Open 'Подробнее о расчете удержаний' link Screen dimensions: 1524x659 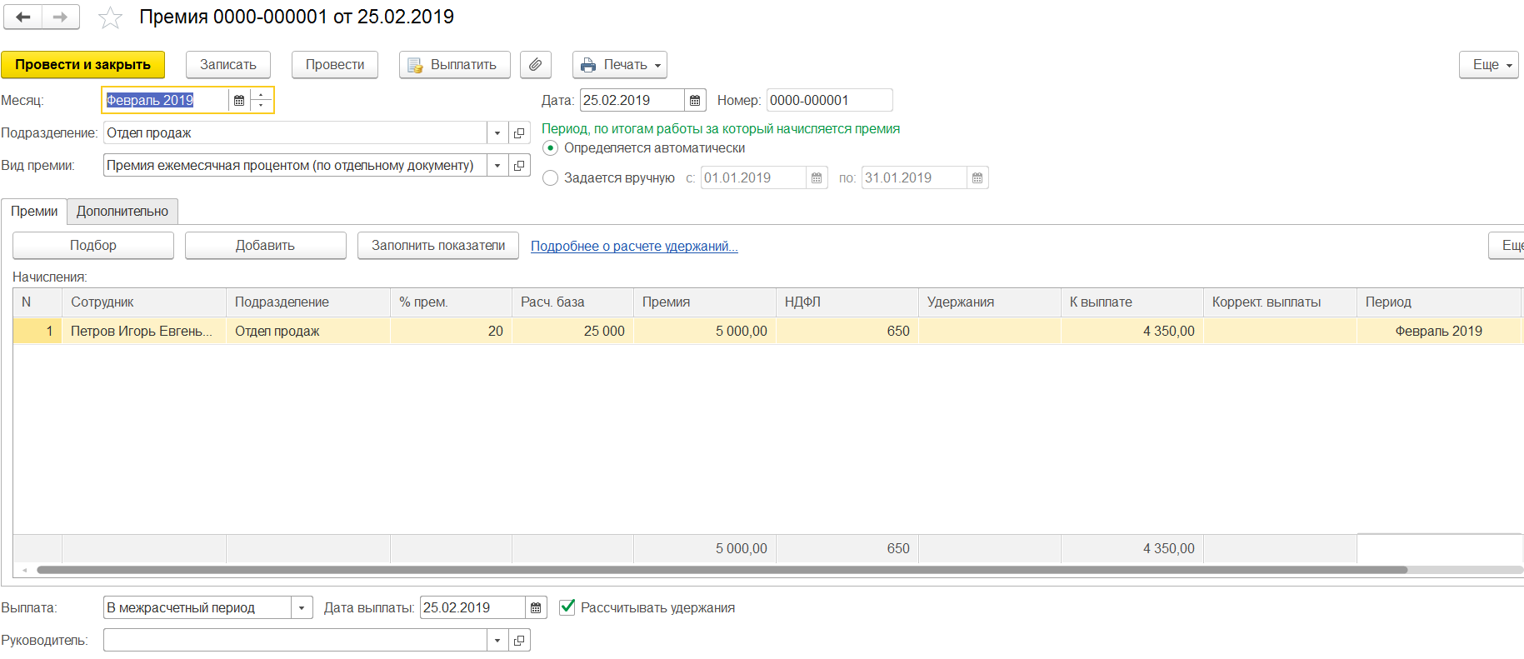(x=634, y=247)
